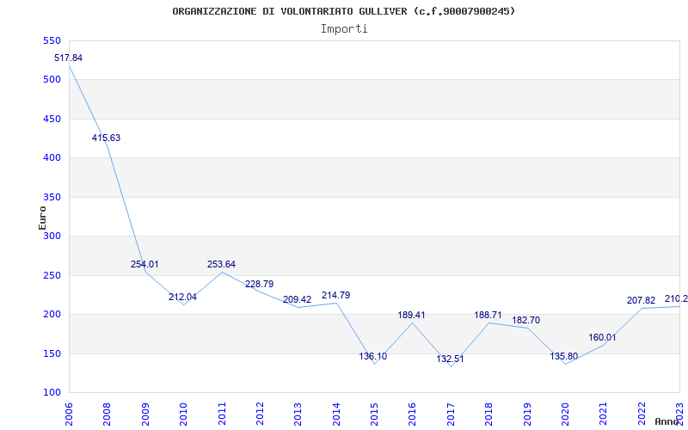The image size is (688, 430).
Task: Click the 2008 year tick label
Action: 107,415
